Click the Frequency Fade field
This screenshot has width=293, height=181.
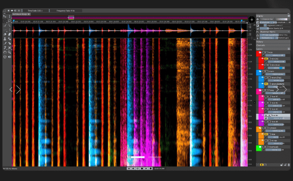66,11
